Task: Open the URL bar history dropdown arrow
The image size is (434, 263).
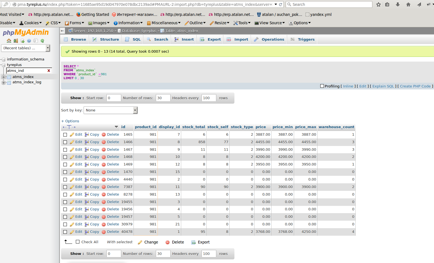Action: (x=276, y=4)
